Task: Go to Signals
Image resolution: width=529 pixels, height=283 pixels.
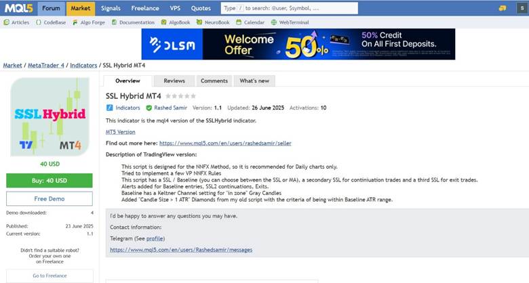Action: pyautogui.click(x=111, y=8)
